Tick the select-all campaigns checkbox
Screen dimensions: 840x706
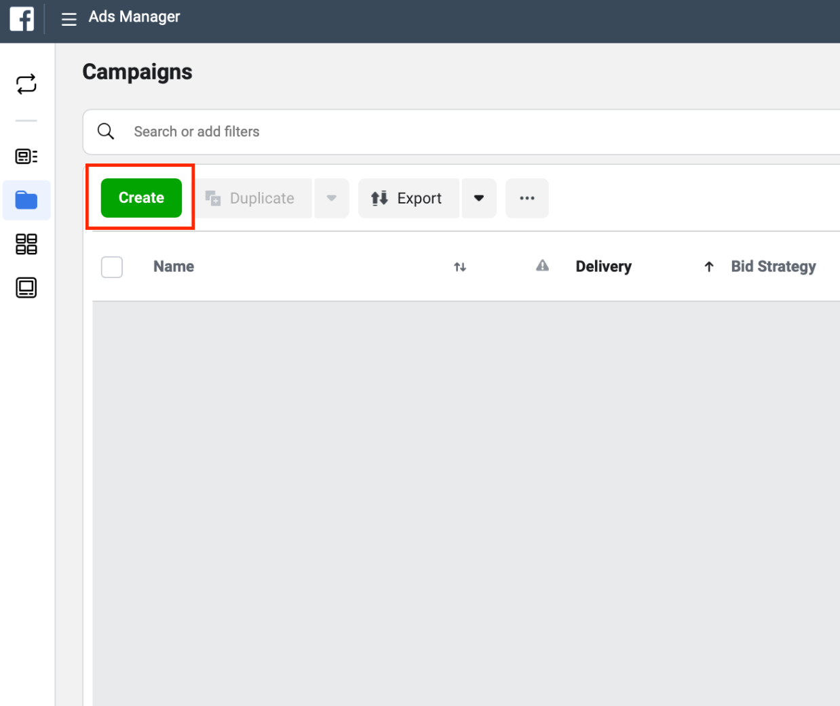click(x=112, y=267)
